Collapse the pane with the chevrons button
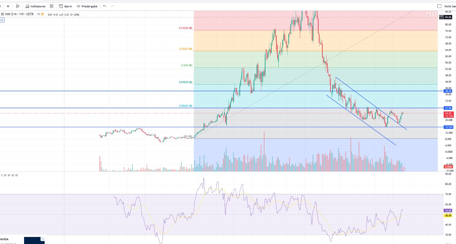456x244 pixels. point(434,14)
